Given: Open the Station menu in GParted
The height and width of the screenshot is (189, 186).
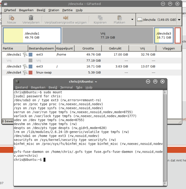Looking at the screenshot, I should [x=54, y=10].
